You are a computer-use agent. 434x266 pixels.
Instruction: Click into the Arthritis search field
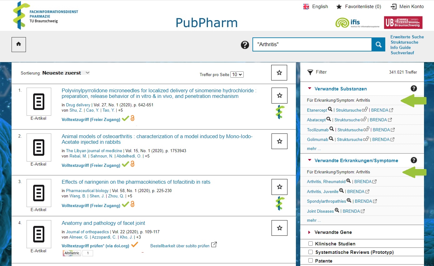click(x=312, y=45)
